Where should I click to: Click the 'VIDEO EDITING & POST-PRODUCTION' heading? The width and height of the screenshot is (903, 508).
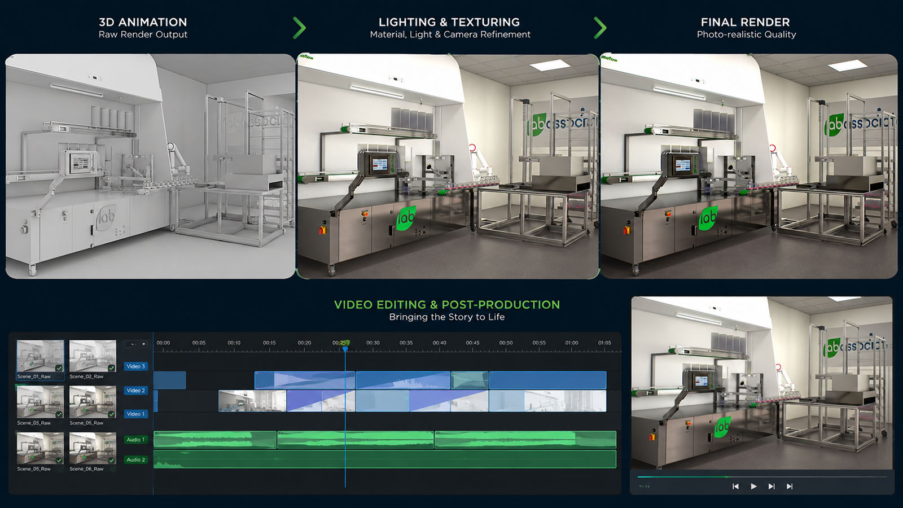(447, 305)
